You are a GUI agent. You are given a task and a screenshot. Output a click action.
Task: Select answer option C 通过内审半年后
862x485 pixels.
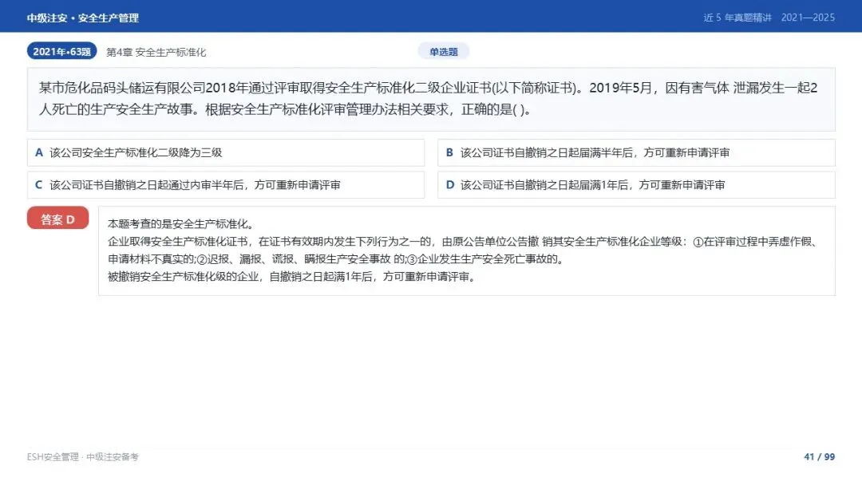point(225,185)
